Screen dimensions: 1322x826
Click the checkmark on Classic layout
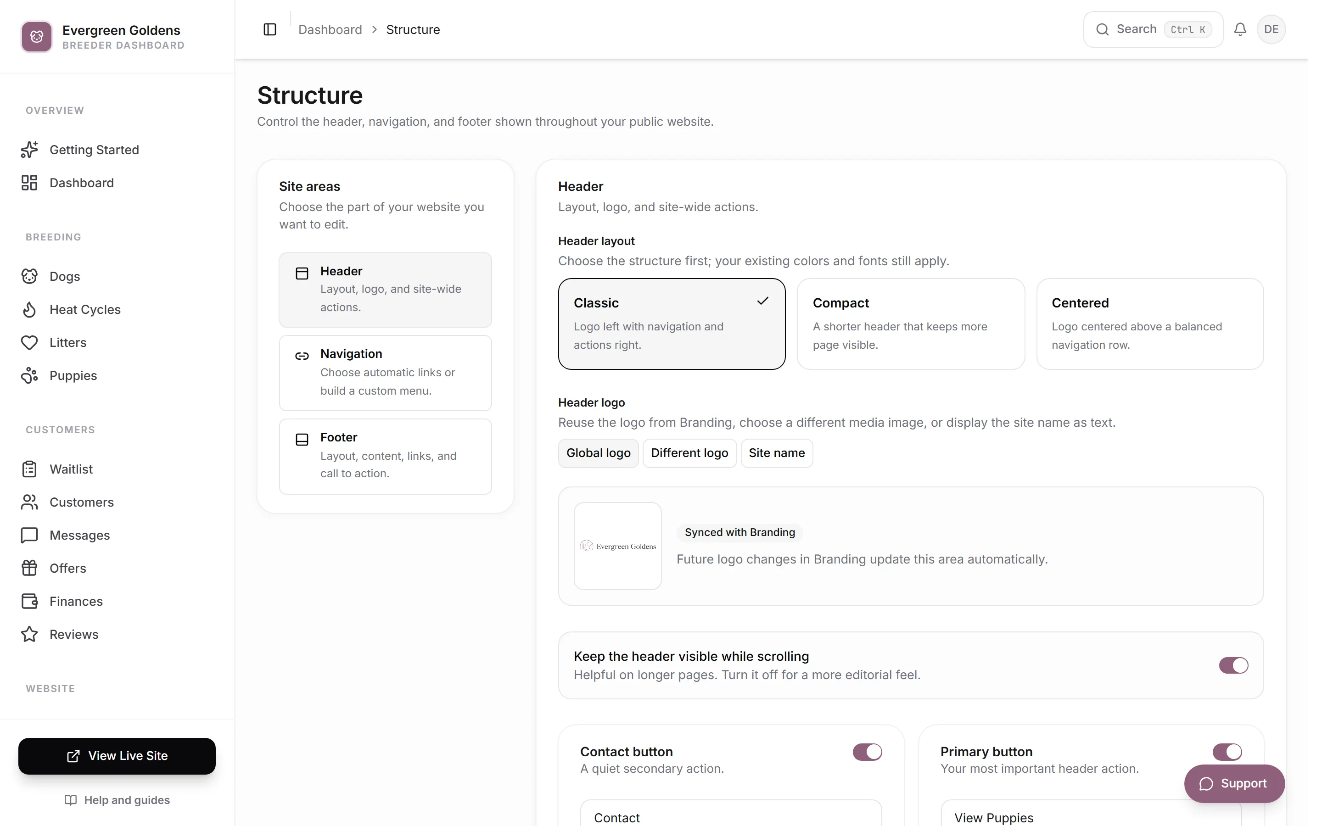point(762,301)
